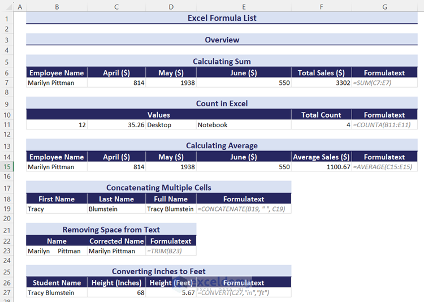
Task: Click the Total Count header
Action: [322, 115]
